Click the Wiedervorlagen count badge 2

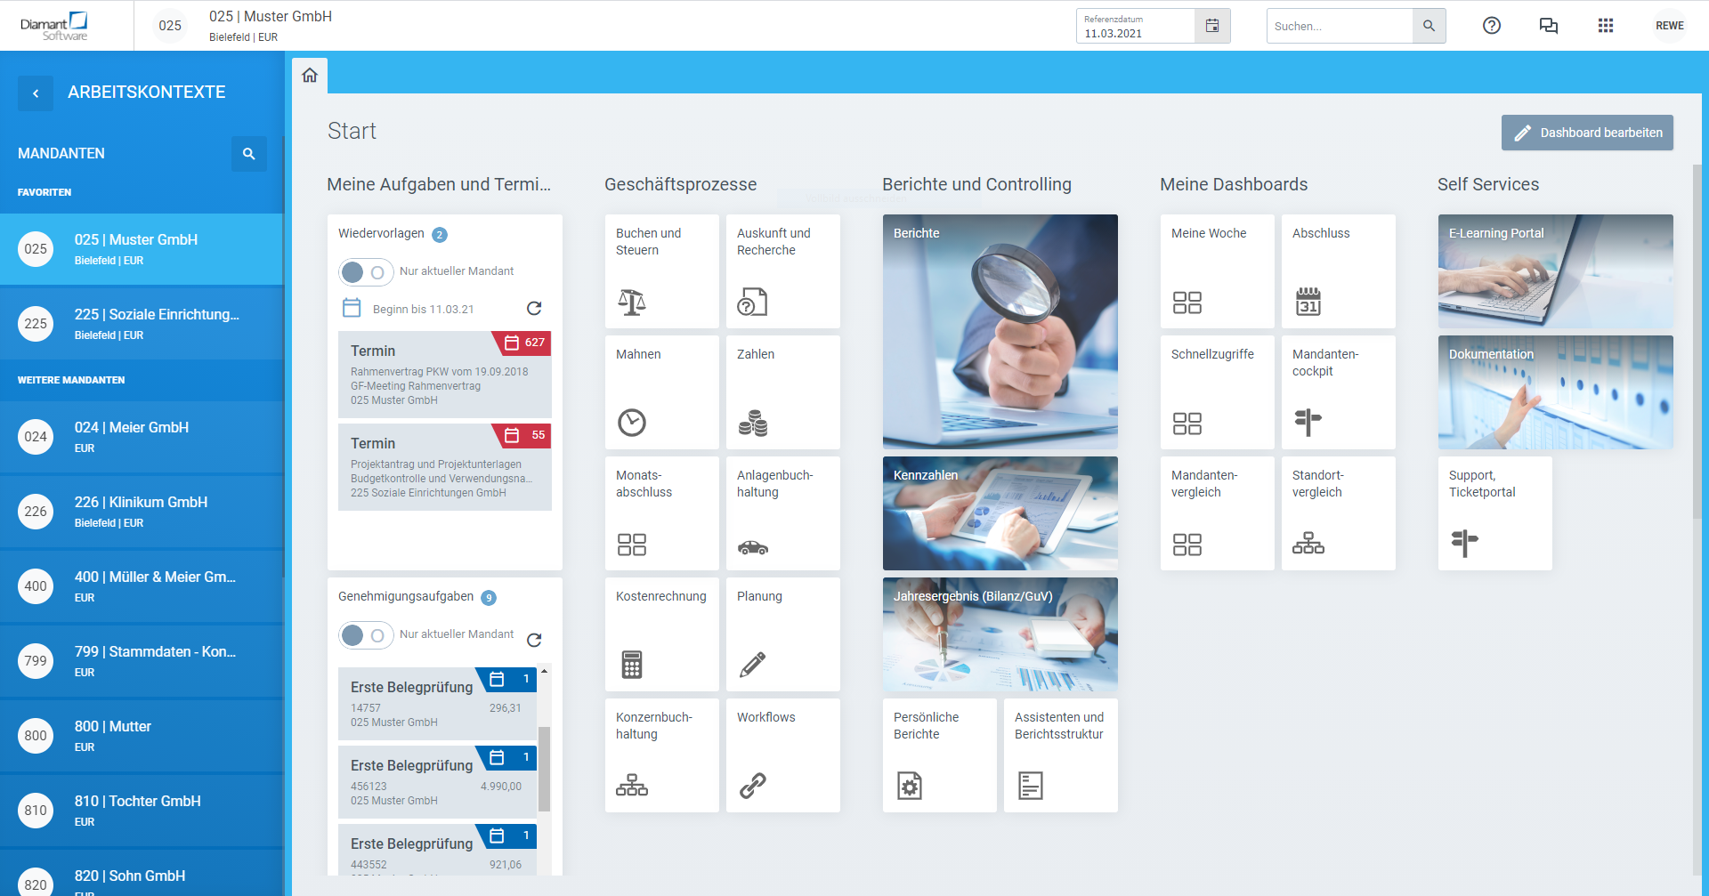(440, 235)
